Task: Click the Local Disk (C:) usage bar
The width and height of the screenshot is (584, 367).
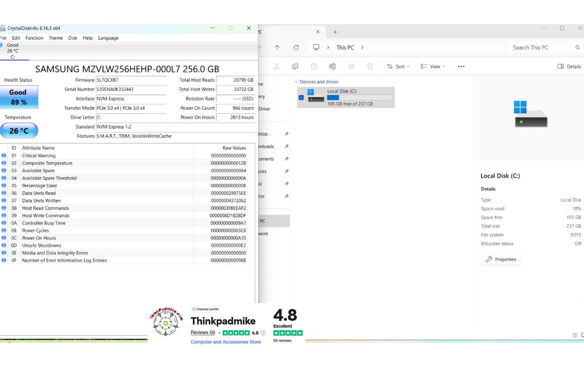Action: click(x=360, y=97)
